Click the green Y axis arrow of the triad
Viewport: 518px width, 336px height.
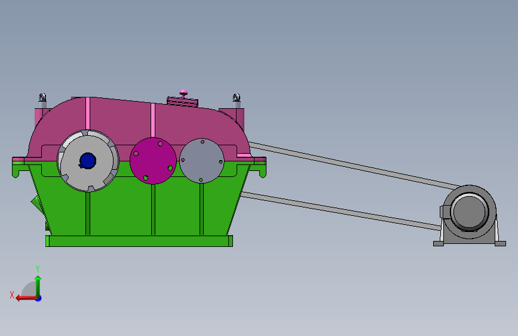(x=38, y=286)
